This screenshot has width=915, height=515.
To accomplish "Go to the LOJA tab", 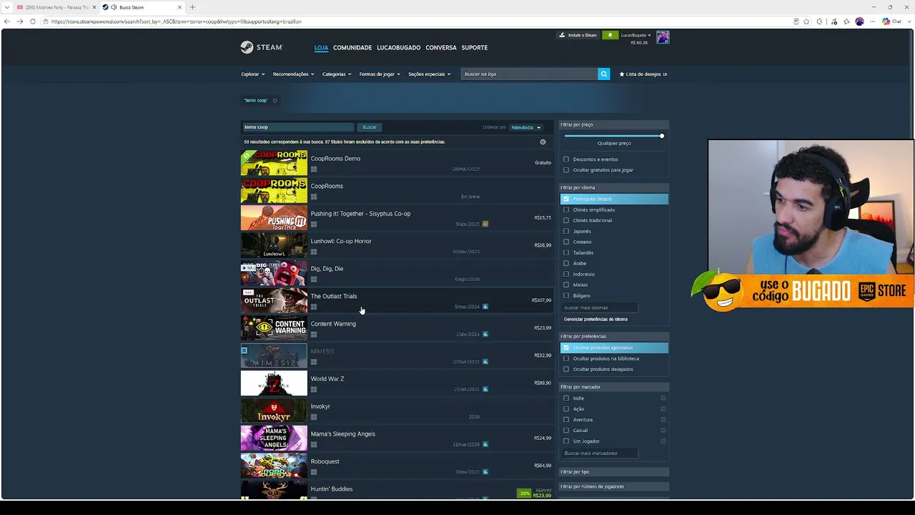I will coord(321,48).
